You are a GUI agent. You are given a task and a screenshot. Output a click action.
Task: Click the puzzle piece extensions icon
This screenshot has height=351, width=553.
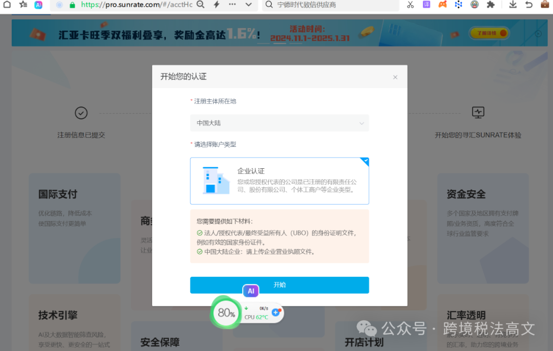tap(490, 5)
